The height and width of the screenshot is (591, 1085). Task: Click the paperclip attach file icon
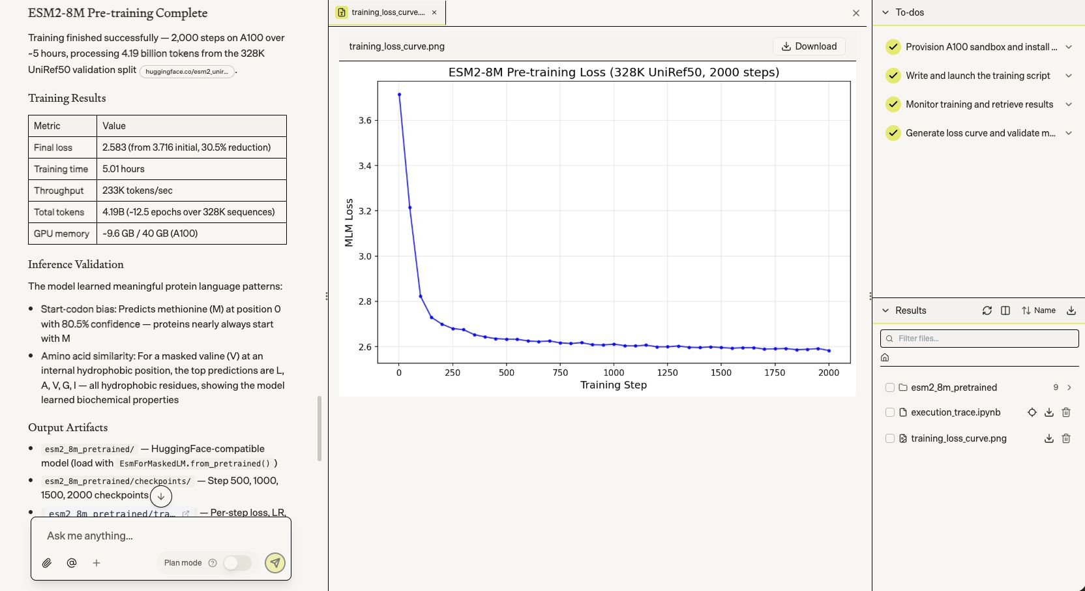tap(47, 563)
